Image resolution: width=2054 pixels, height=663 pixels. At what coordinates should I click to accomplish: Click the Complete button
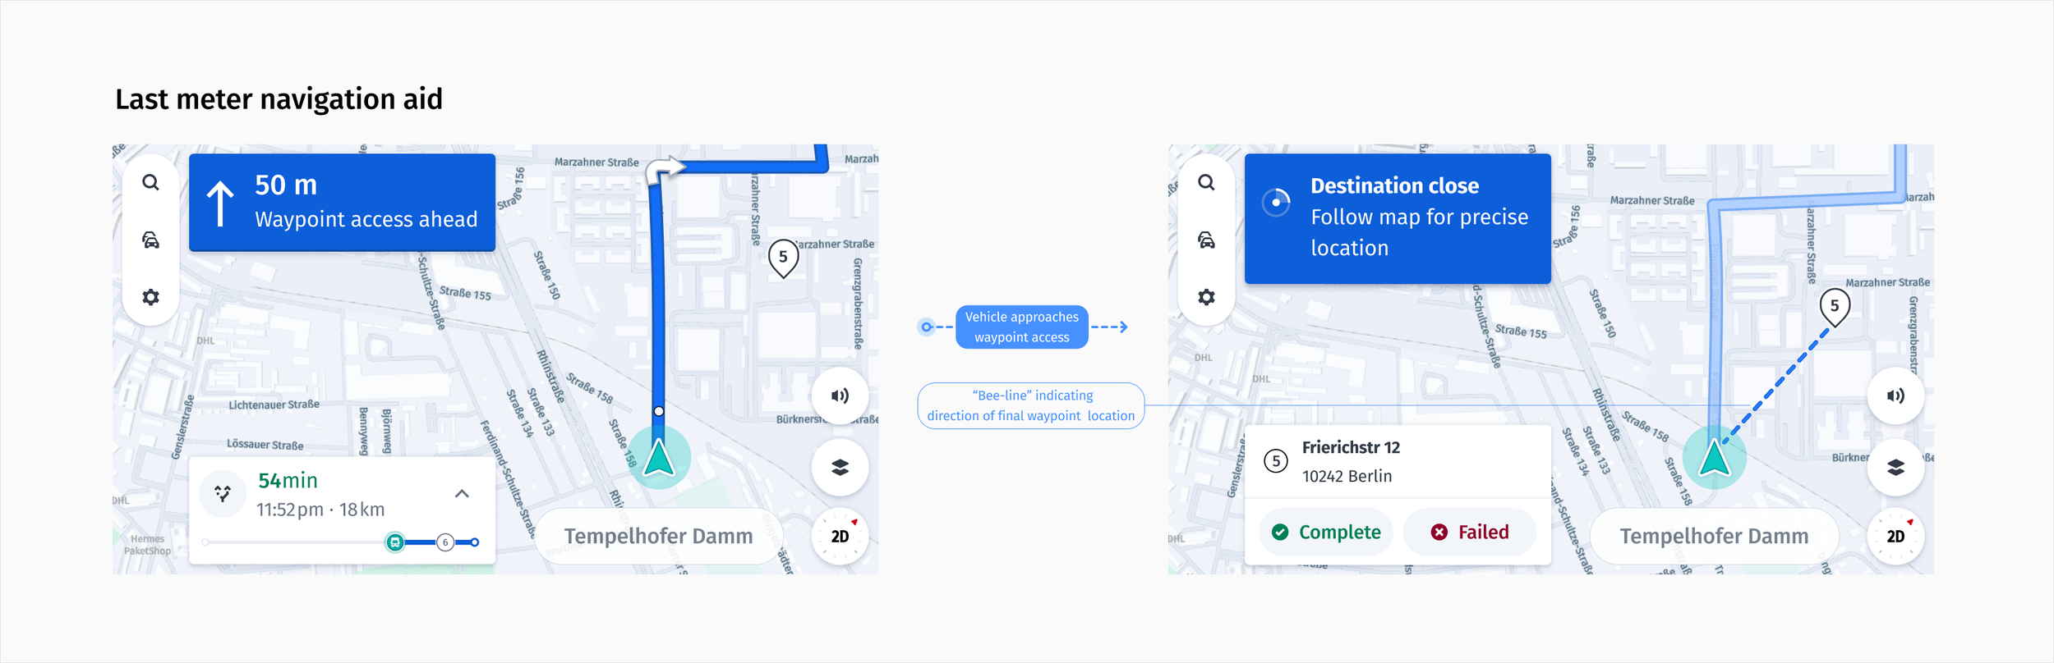[1326, 532]
